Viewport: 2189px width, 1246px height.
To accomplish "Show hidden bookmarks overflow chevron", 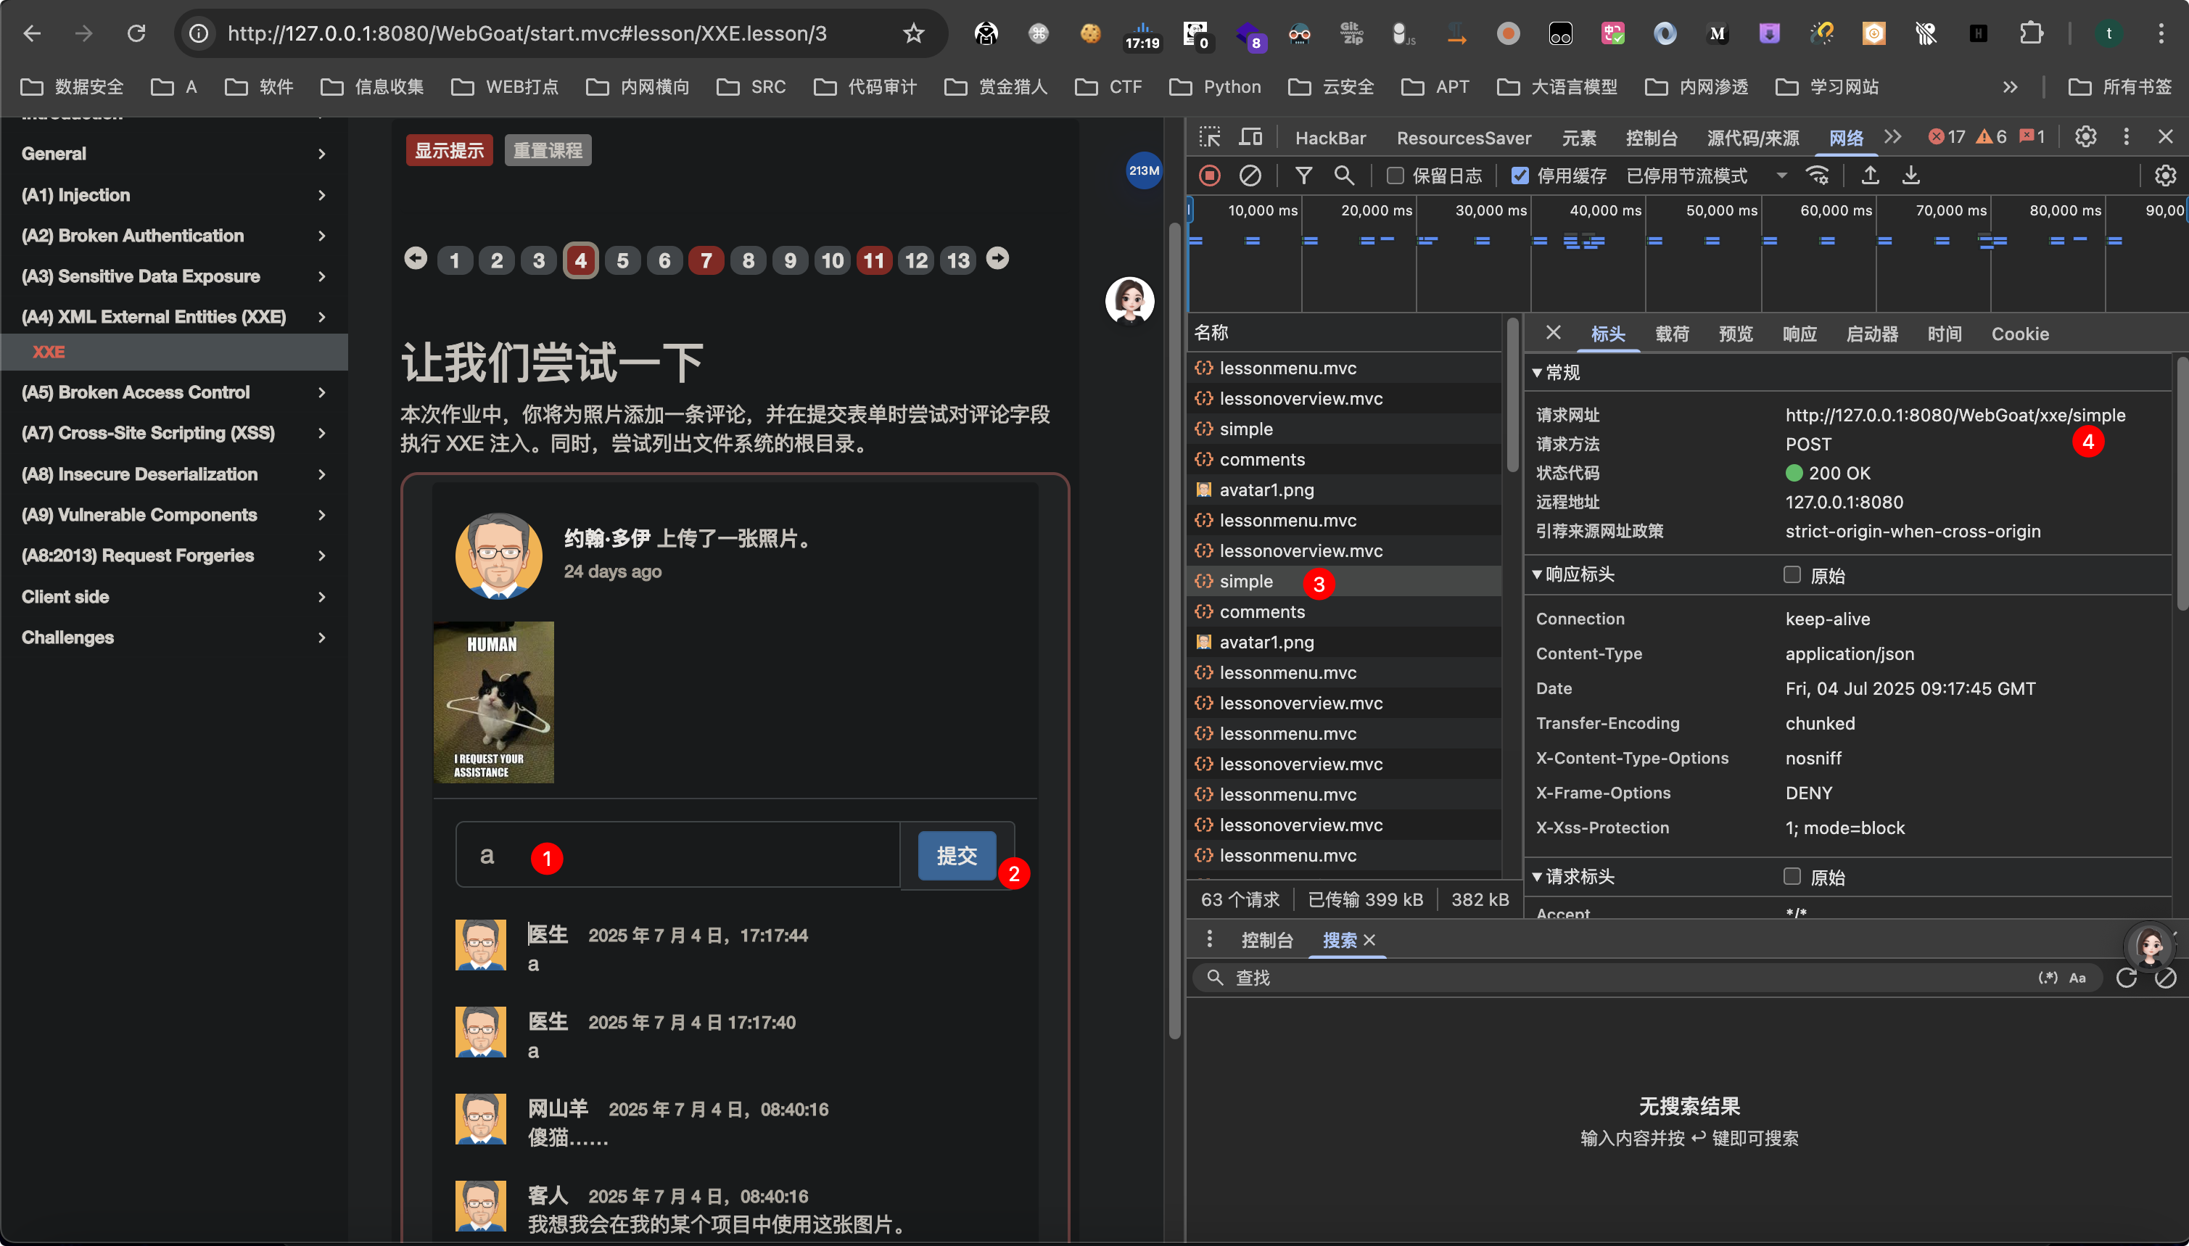I will click(2010, 86).
